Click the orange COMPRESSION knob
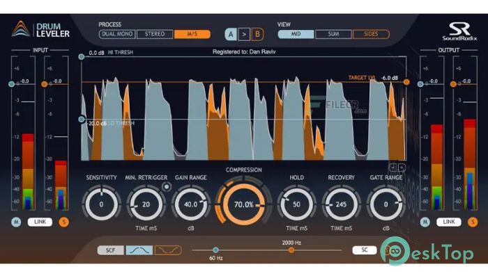 tap(244, 204)
